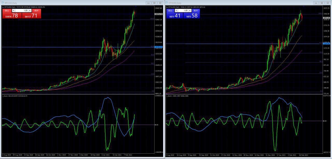Click 3 Dec 2020 on BTCUSD time axis
The height and width of the screenshot is (159, 332).
pos(83,155)
